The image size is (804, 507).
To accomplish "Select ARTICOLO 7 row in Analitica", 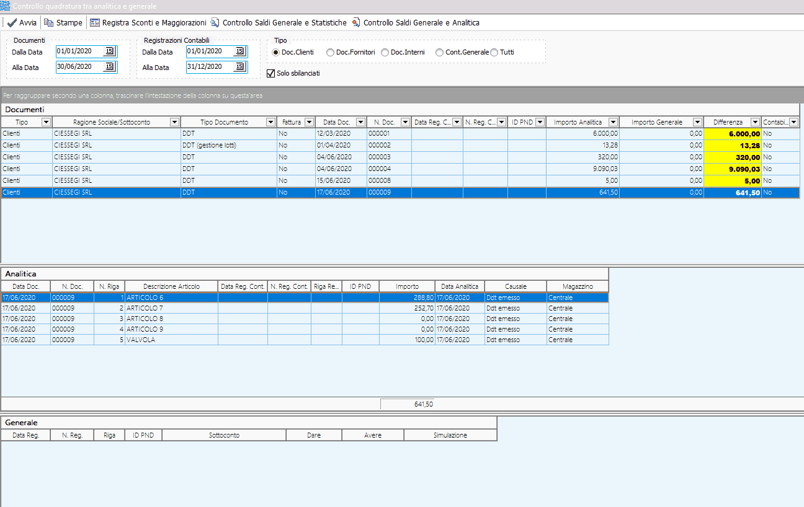I will pyautogui.click(x=305, y=308).
